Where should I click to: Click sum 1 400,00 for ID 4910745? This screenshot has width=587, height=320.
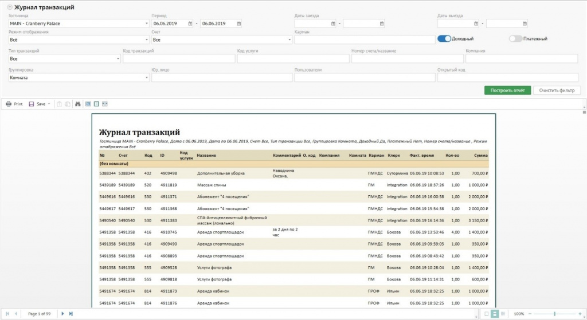coord(478,232)
